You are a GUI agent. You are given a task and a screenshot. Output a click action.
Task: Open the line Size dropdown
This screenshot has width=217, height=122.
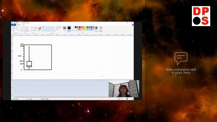pos(65,29)
